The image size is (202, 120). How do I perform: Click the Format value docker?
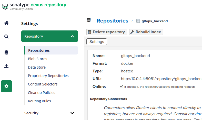click(127, 63)
